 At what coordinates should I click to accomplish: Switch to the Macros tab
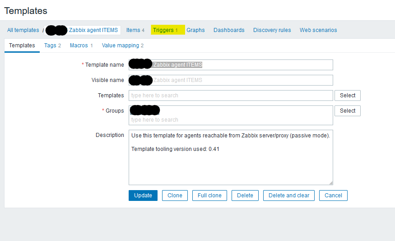click(x=81, y=45)
